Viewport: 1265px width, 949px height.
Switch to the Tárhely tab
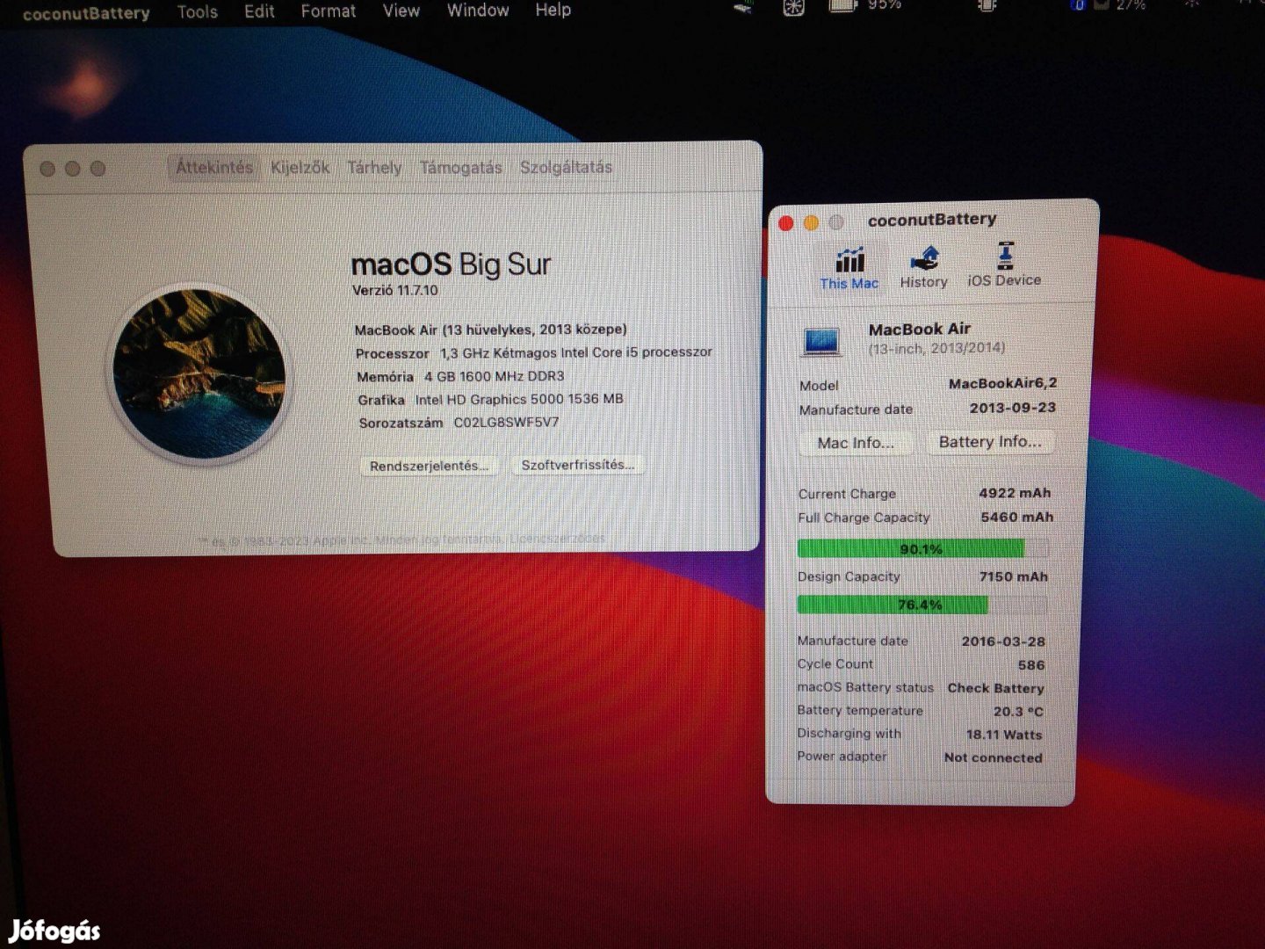374,167
